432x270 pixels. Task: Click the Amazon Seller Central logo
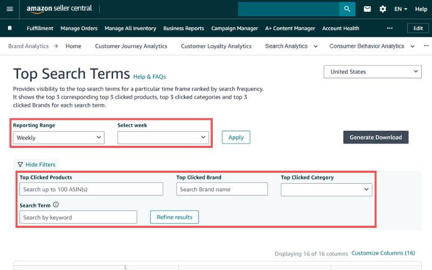(x=59, y=9)
